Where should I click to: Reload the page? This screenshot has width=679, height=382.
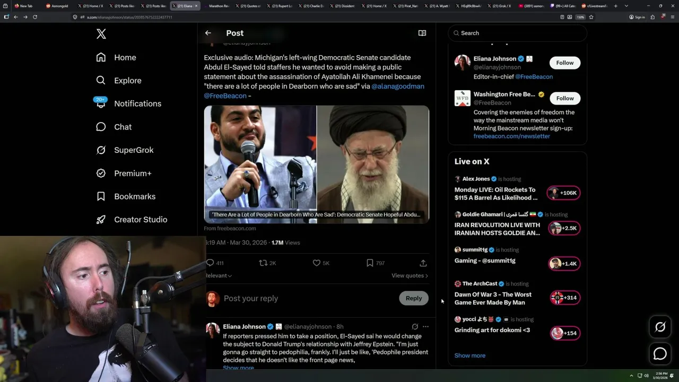coord(35,17)
